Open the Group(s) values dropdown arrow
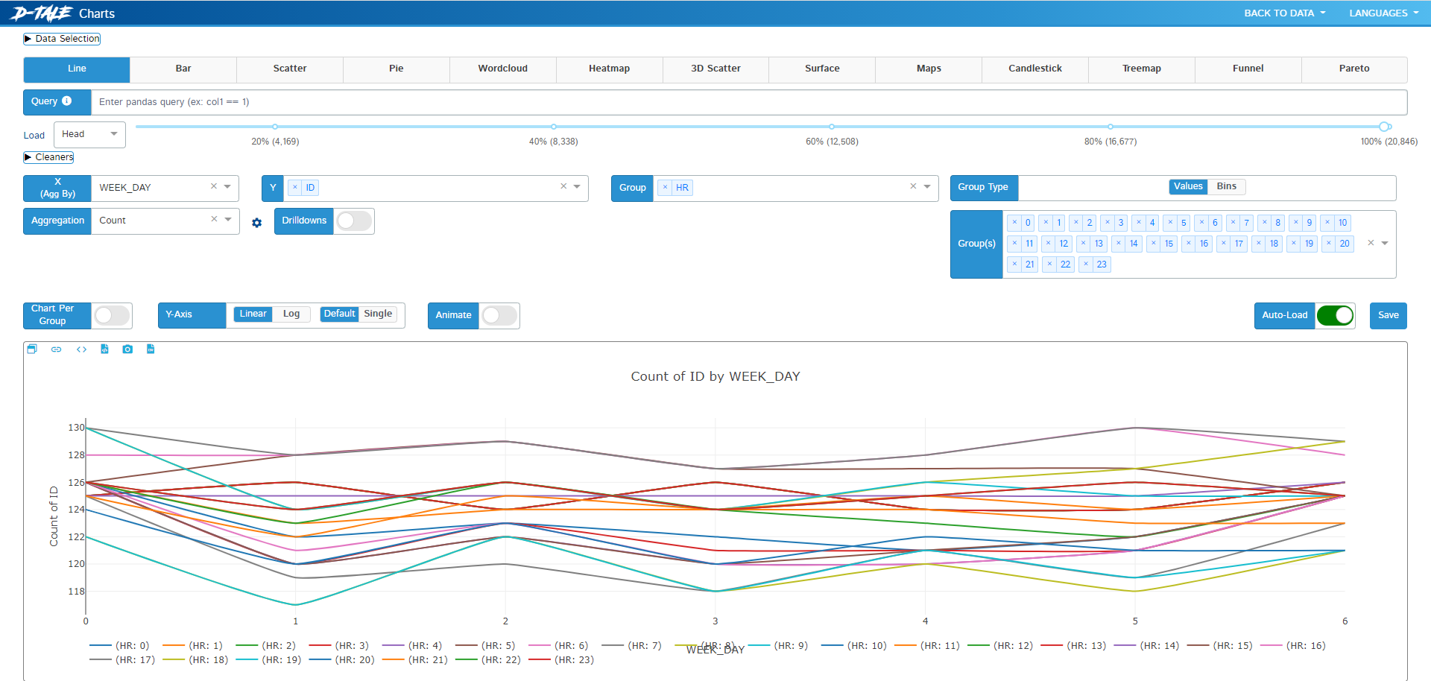1431x681 pixels. [1385, 243]
